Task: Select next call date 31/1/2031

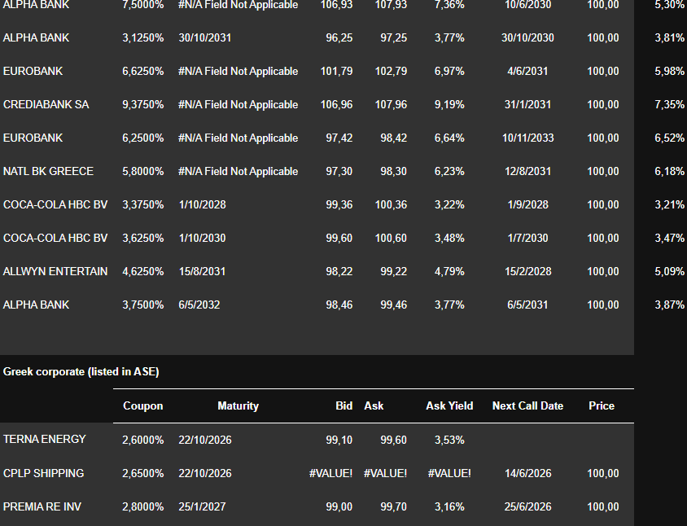Action: point(527,104)
